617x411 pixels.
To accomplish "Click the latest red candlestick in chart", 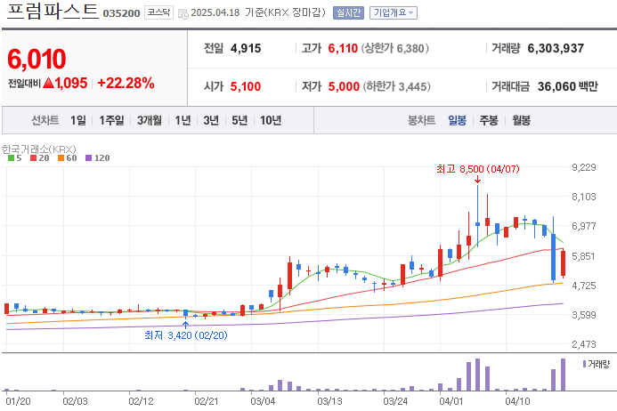I will [563, 263].
